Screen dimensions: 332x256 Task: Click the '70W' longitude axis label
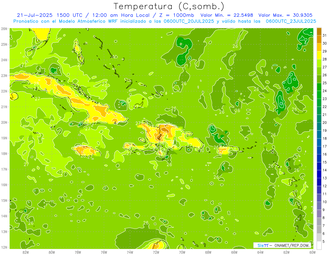(x=182, y=252)
